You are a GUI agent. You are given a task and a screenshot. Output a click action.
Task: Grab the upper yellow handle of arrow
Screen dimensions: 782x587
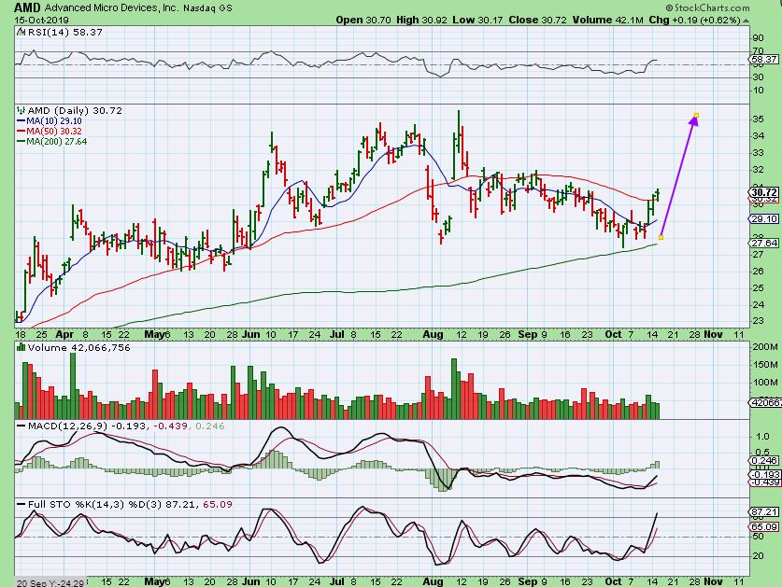696,116
